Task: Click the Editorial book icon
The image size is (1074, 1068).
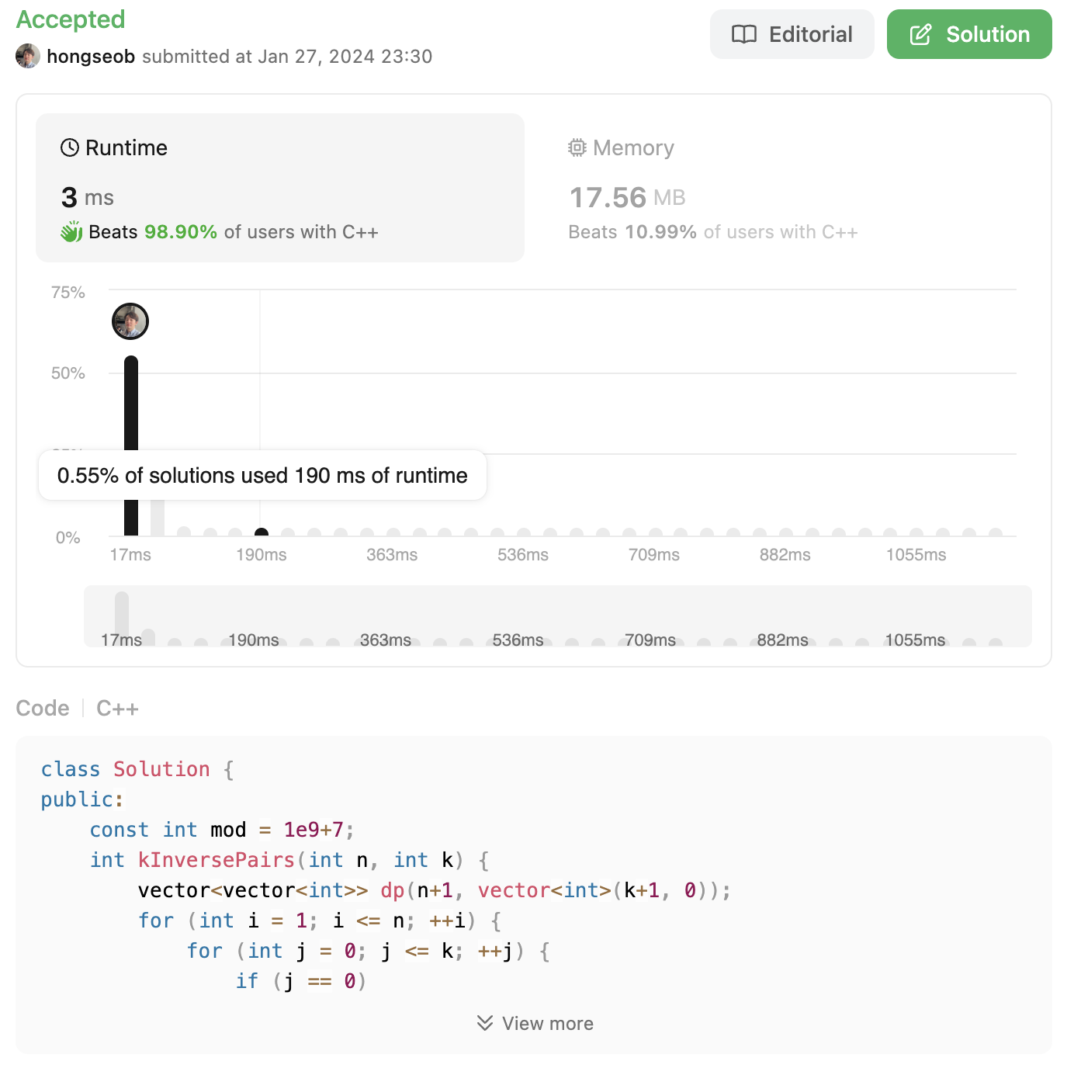Action: [x=744, y=34]
